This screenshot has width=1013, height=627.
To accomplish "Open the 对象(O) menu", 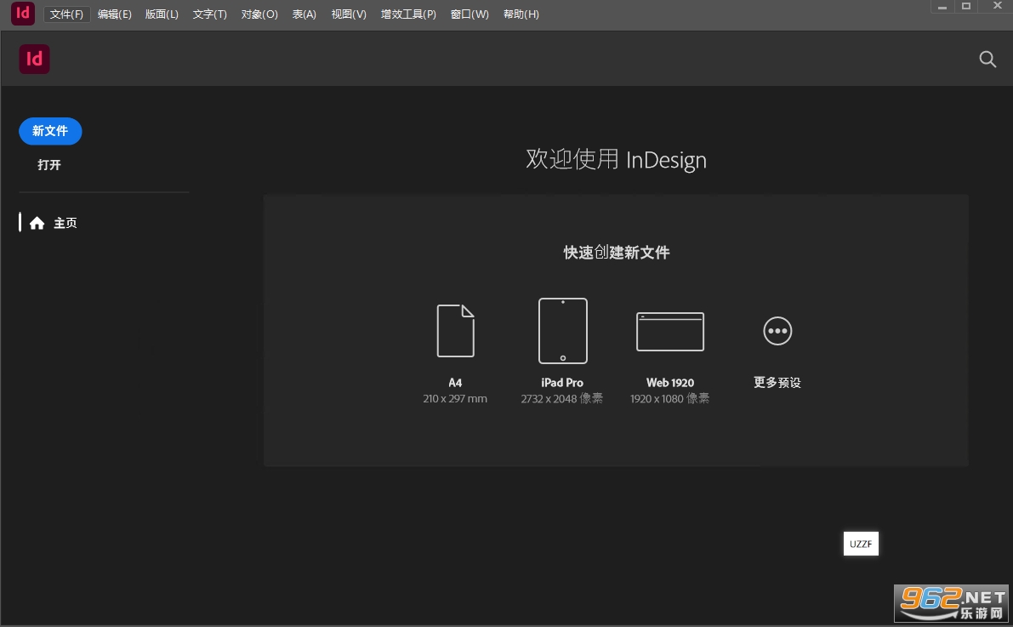I will pyautogui.click(x=259, y=14).
